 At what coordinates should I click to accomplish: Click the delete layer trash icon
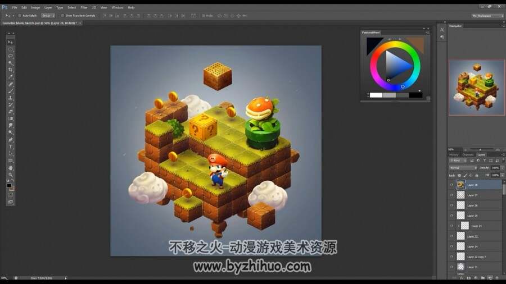[x=497, y=278]
